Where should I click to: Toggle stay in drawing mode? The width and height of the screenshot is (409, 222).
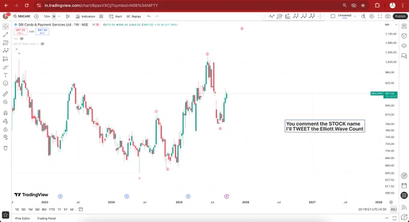(5, 121)
